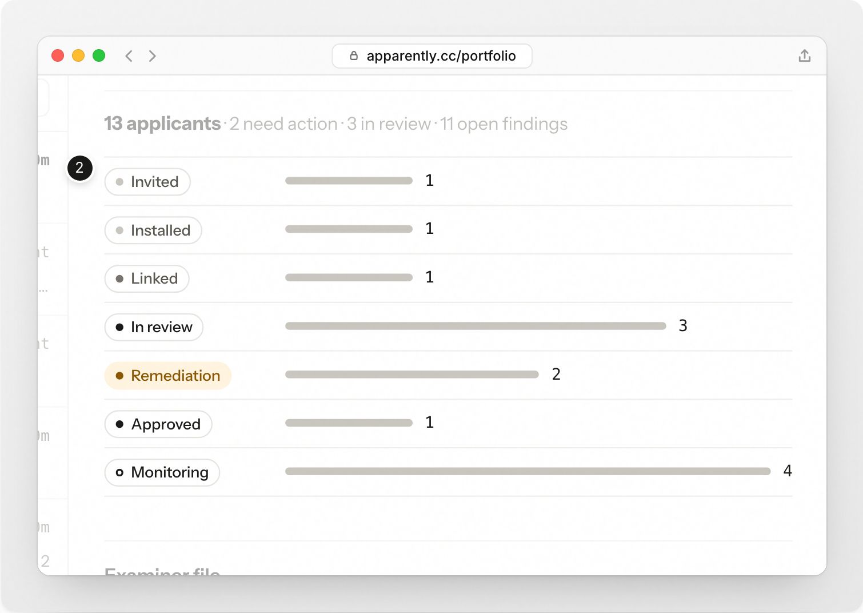Select the Invited status pill

(x=147, y=182)
